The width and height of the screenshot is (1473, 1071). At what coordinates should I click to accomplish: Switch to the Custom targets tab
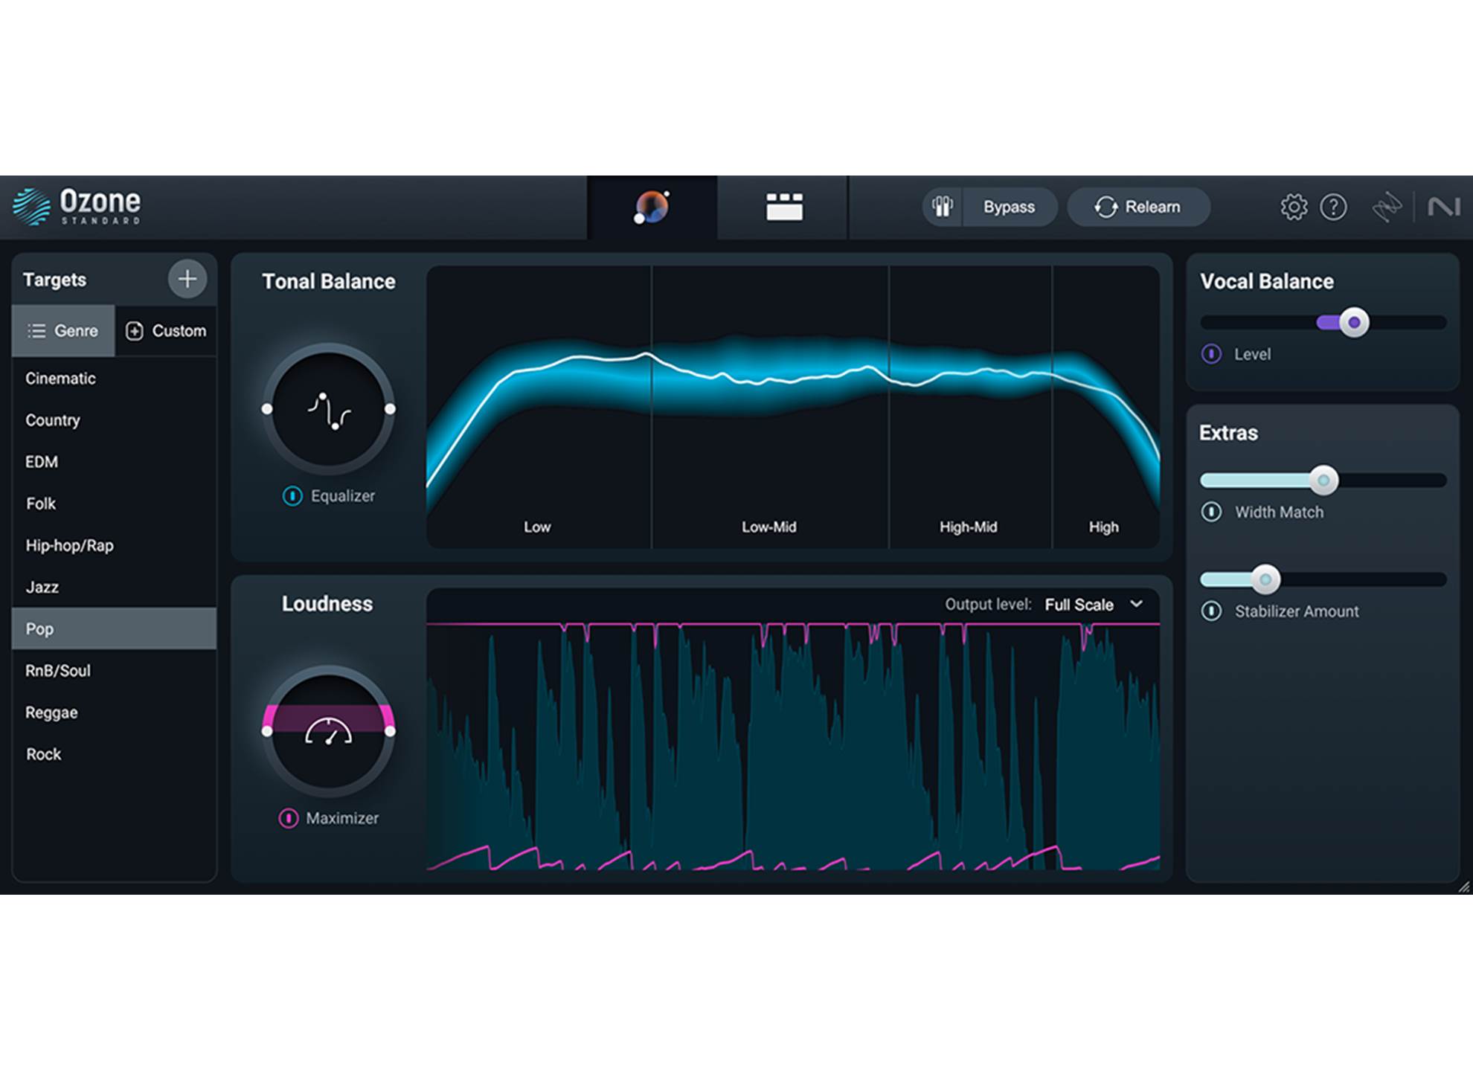click(x=166, y=331)
